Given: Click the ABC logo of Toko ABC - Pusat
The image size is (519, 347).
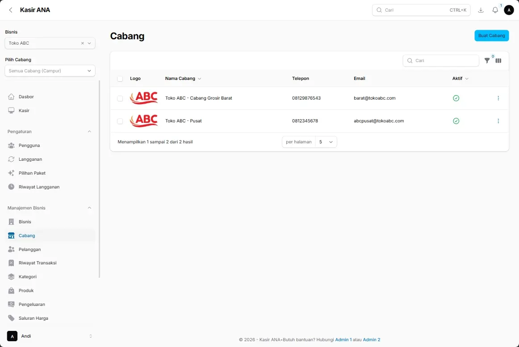Looking at the screenshot, I should (144, 121).
